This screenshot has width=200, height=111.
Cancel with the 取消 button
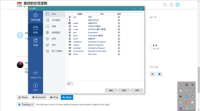tap(124, 90)
